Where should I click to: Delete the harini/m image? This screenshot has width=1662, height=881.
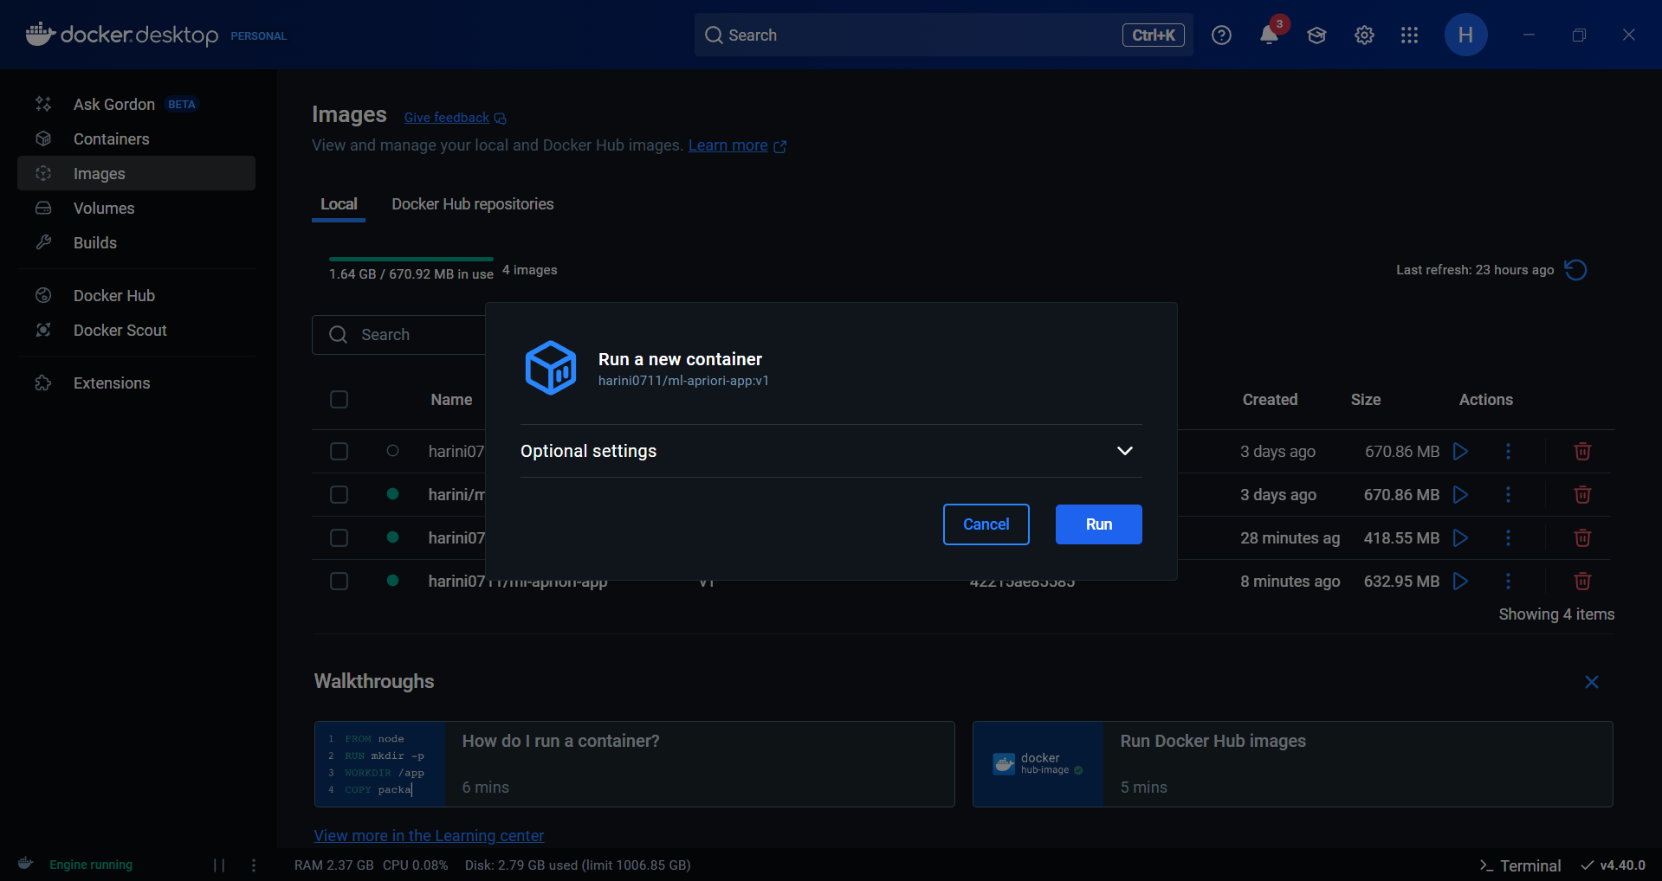[1582, 494]
